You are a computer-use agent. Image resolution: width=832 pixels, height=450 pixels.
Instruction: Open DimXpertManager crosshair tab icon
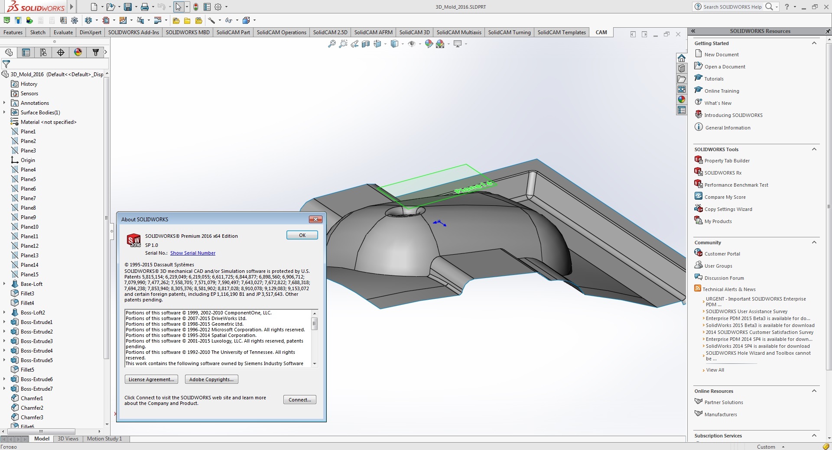[x=61, y=52]
